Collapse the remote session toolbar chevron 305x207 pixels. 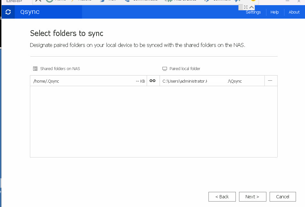252,7
